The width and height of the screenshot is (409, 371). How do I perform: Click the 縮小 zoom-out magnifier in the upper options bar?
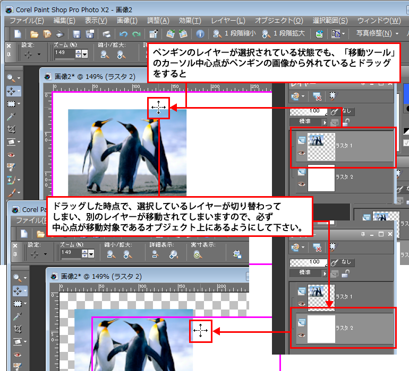[105, 54]
